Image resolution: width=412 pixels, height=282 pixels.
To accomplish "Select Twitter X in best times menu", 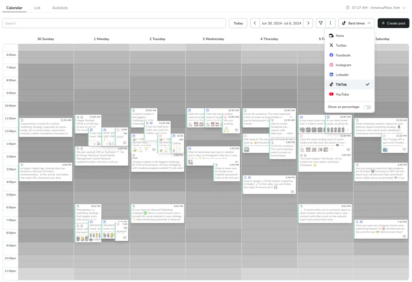I will click(341, 45).
